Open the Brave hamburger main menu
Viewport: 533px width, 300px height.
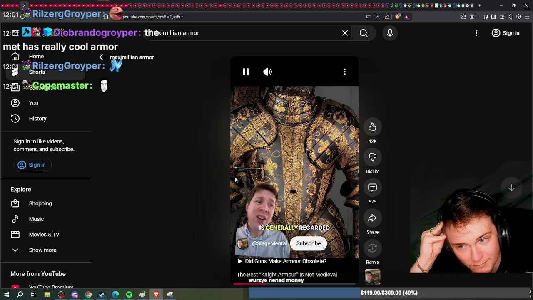[527, 17]
